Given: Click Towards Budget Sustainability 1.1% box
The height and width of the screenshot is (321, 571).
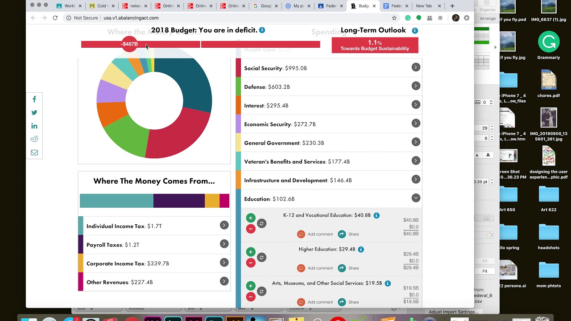Looking at the screenshot, I should pos(375,45).
